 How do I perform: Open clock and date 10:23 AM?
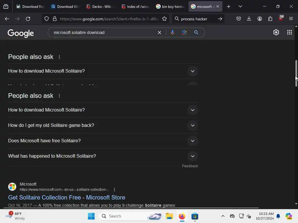pyautogui.click(x=265, y=216)
